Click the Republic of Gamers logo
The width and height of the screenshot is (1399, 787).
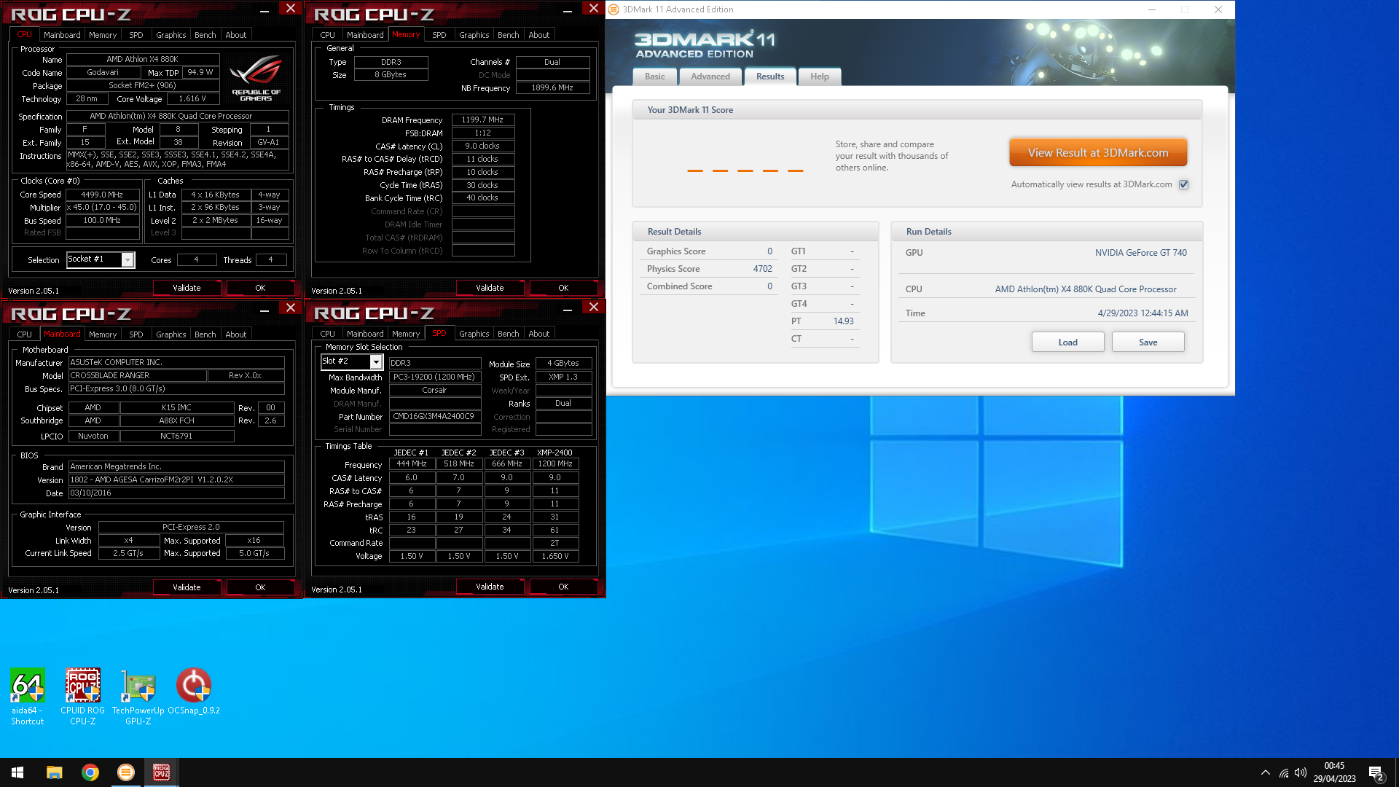(x=256, y=79)
